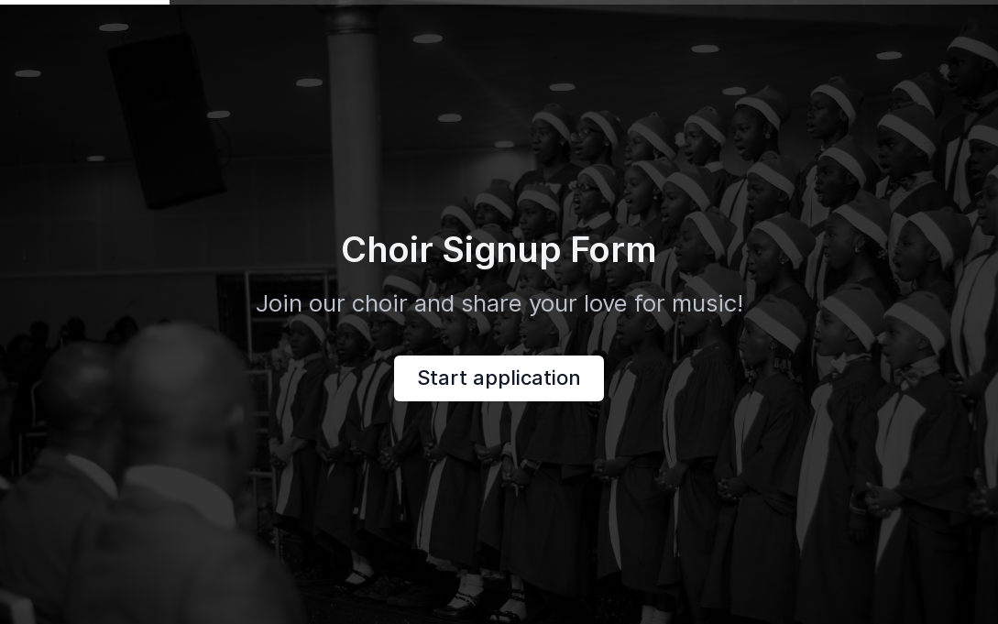Viewport: 998px width, 624px height.
Task: Click the word 'Choir' in the heading
Action: (x=387, y=249)
